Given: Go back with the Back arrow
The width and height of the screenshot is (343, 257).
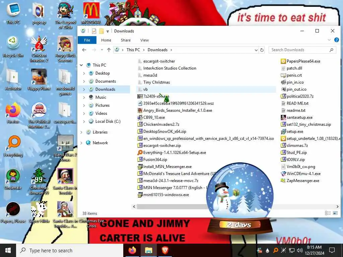Looking at the screenshot, I should (x=84, y=50).
